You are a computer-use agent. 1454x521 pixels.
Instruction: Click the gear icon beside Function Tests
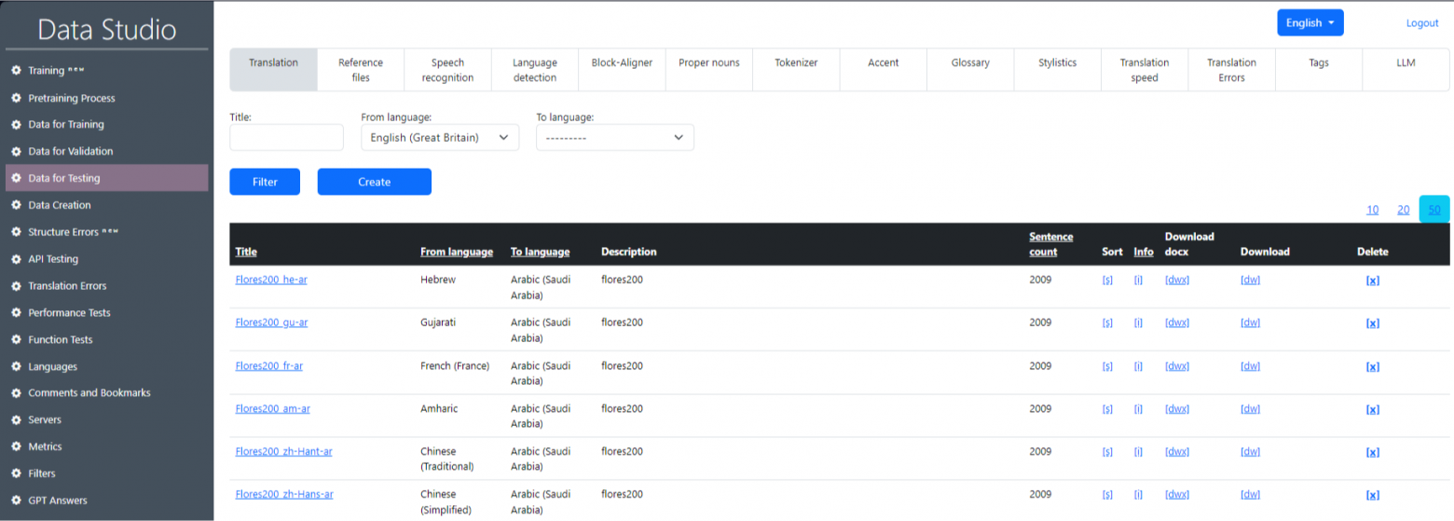pyautogui.click(x=16, y=340)
